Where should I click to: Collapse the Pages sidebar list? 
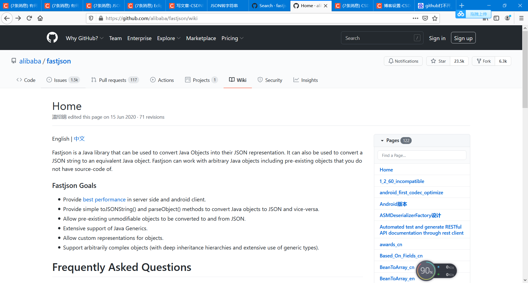383,140
